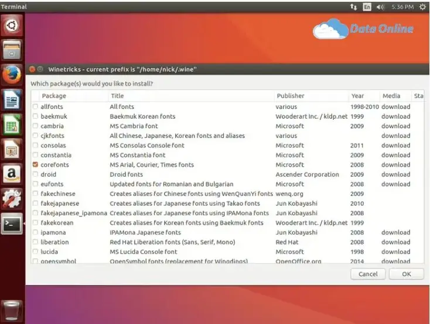
Task: Select 'wenq.org' publisher cell
Action: 289,194
